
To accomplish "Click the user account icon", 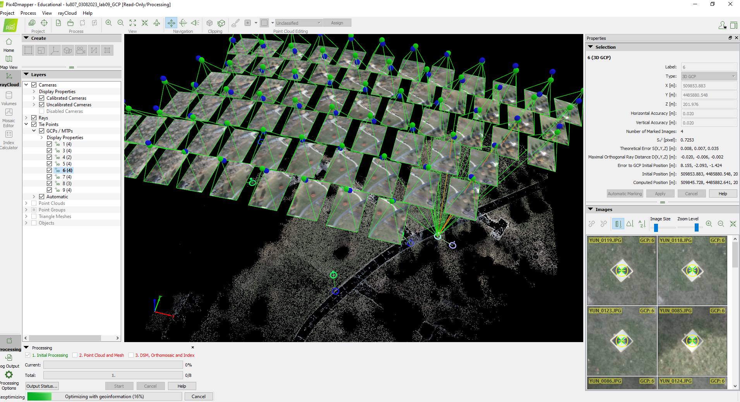I will coord(722,26).
